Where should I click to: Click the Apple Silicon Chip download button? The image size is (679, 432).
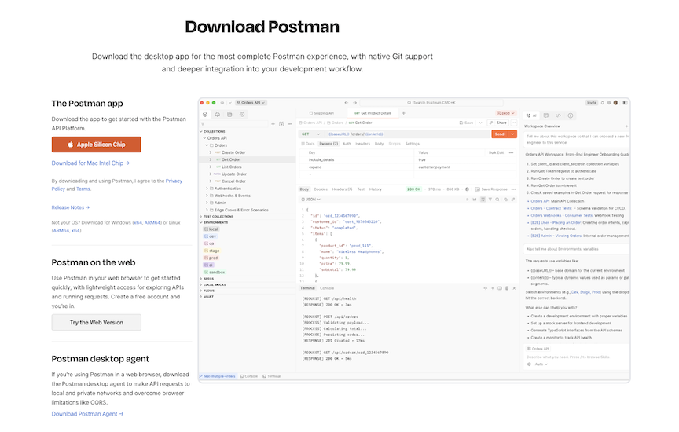(x=96, y=145)
